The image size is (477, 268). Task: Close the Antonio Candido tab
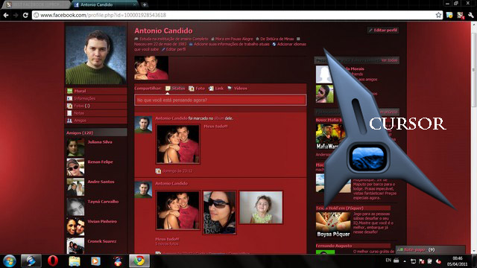134,4
